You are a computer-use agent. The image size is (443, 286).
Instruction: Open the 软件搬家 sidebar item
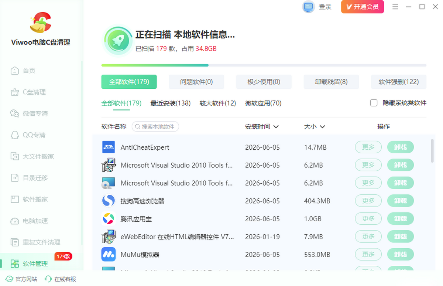[x=29, y=199]
